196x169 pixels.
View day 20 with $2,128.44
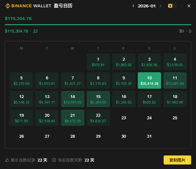point(47,118)
